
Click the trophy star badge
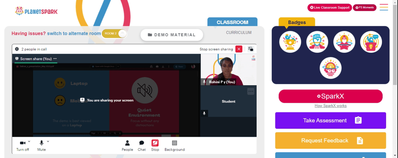(x=290, y=42)
